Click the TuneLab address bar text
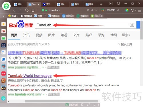 click(x=54, y=10)
